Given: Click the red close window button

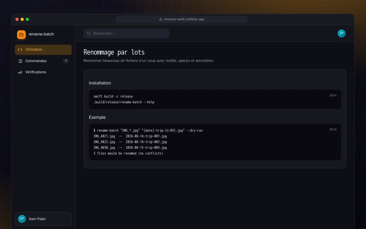Looking at the screenshot, I should (x=17, y=19).
